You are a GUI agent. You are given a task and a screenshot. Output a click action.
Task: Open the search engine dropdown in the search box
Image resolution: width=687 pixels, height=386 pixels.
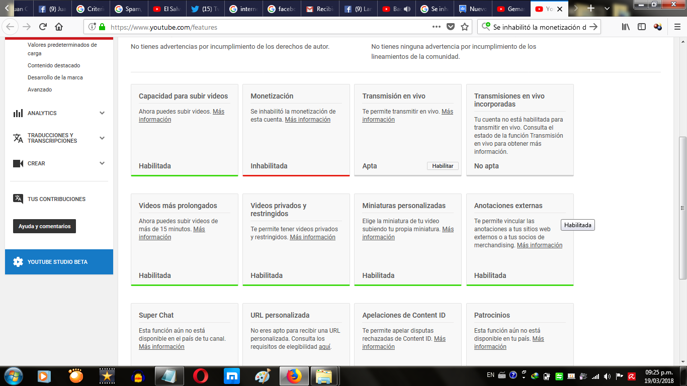point(486,27)
